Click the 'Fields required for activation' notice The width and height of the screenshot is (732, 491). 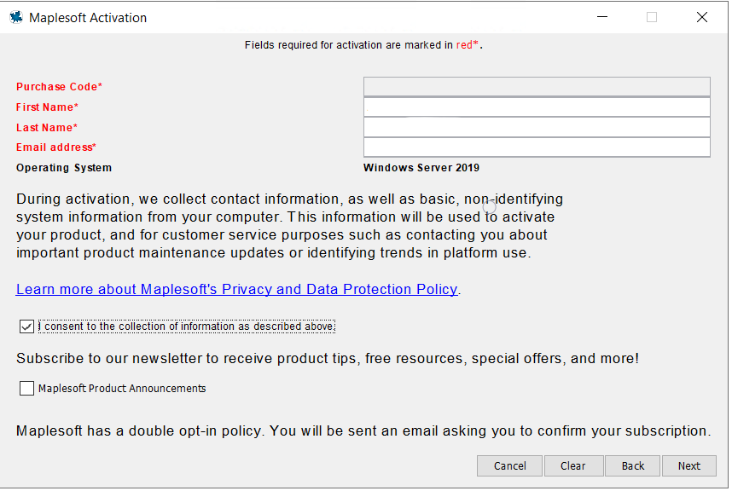[x=363, y=45]
